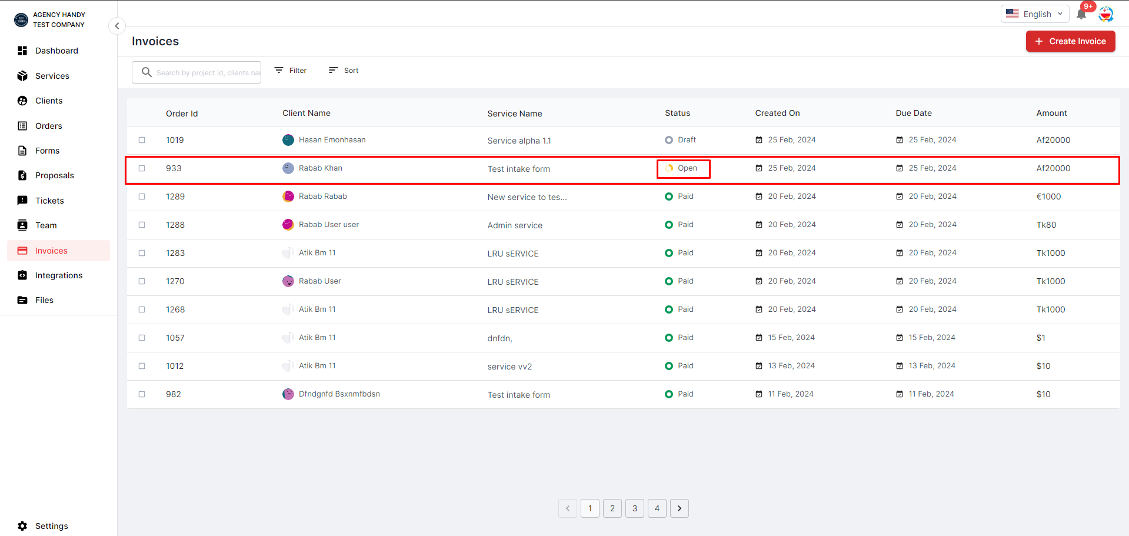This screenshot has height=536, width=1129.
Task: Open the Sort options
Action: point(344,71)
